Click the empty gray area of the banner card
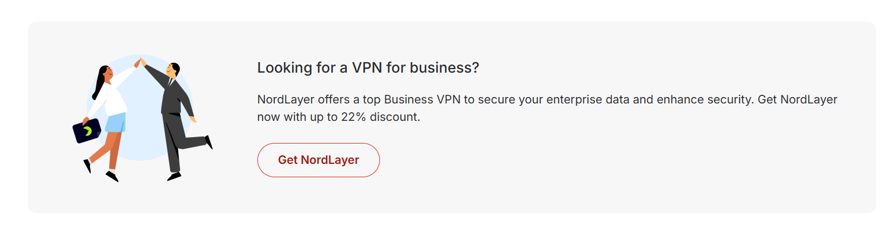Image resolution: width=893 pixels, height=240 pixels. coord(639,174)
